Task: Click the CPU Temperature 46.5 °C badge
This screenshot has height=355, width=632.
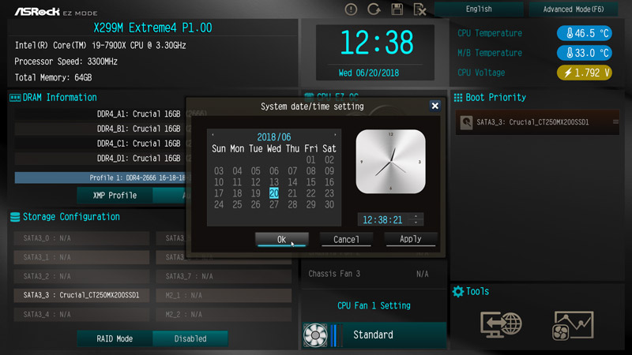Action: point(585,33)
